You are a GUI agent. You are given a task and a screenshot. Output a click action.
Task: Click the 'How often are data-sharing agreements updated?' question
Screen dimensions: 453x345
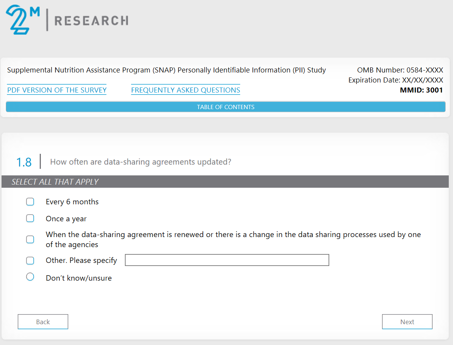click(x=141, y=162)
